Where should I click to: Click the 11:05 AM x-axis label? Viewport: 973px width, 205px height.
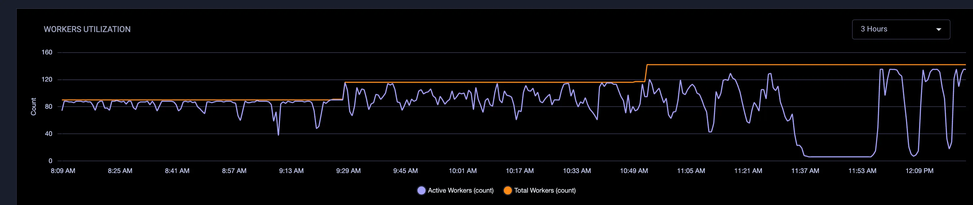[x=691, y=171]
